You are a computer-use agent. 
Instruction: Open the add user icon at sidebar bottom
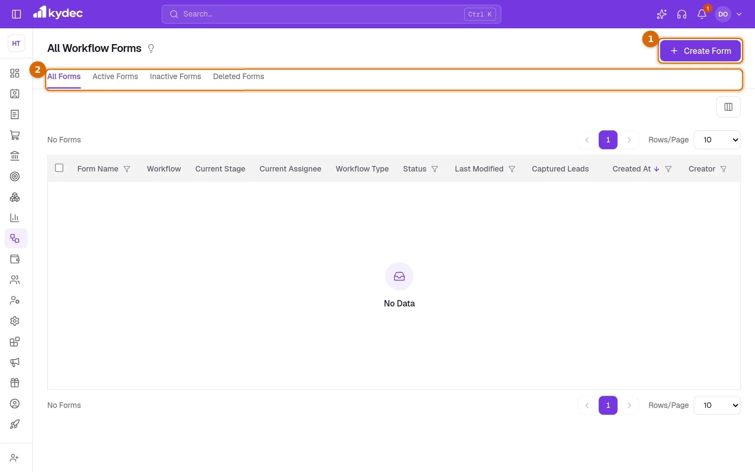tap(15, 458)
